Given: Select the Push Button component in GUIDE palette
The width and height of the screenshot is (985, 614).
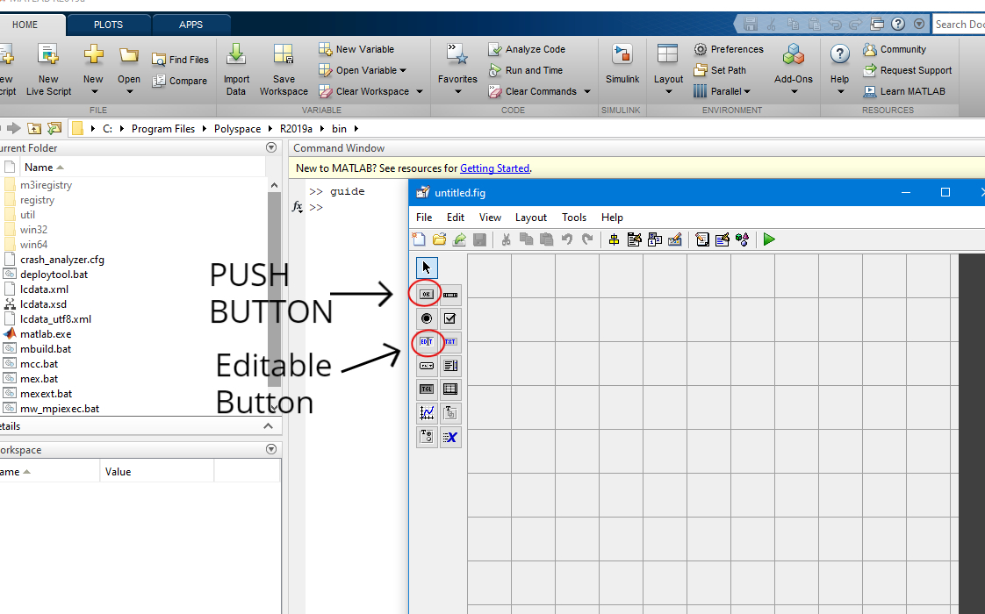Looking at the screenshot, I should [x=427, y=295].
